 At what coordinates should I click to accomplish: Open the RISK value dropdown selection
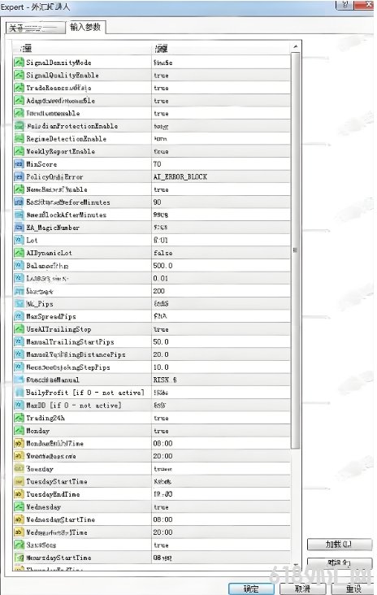221,380
